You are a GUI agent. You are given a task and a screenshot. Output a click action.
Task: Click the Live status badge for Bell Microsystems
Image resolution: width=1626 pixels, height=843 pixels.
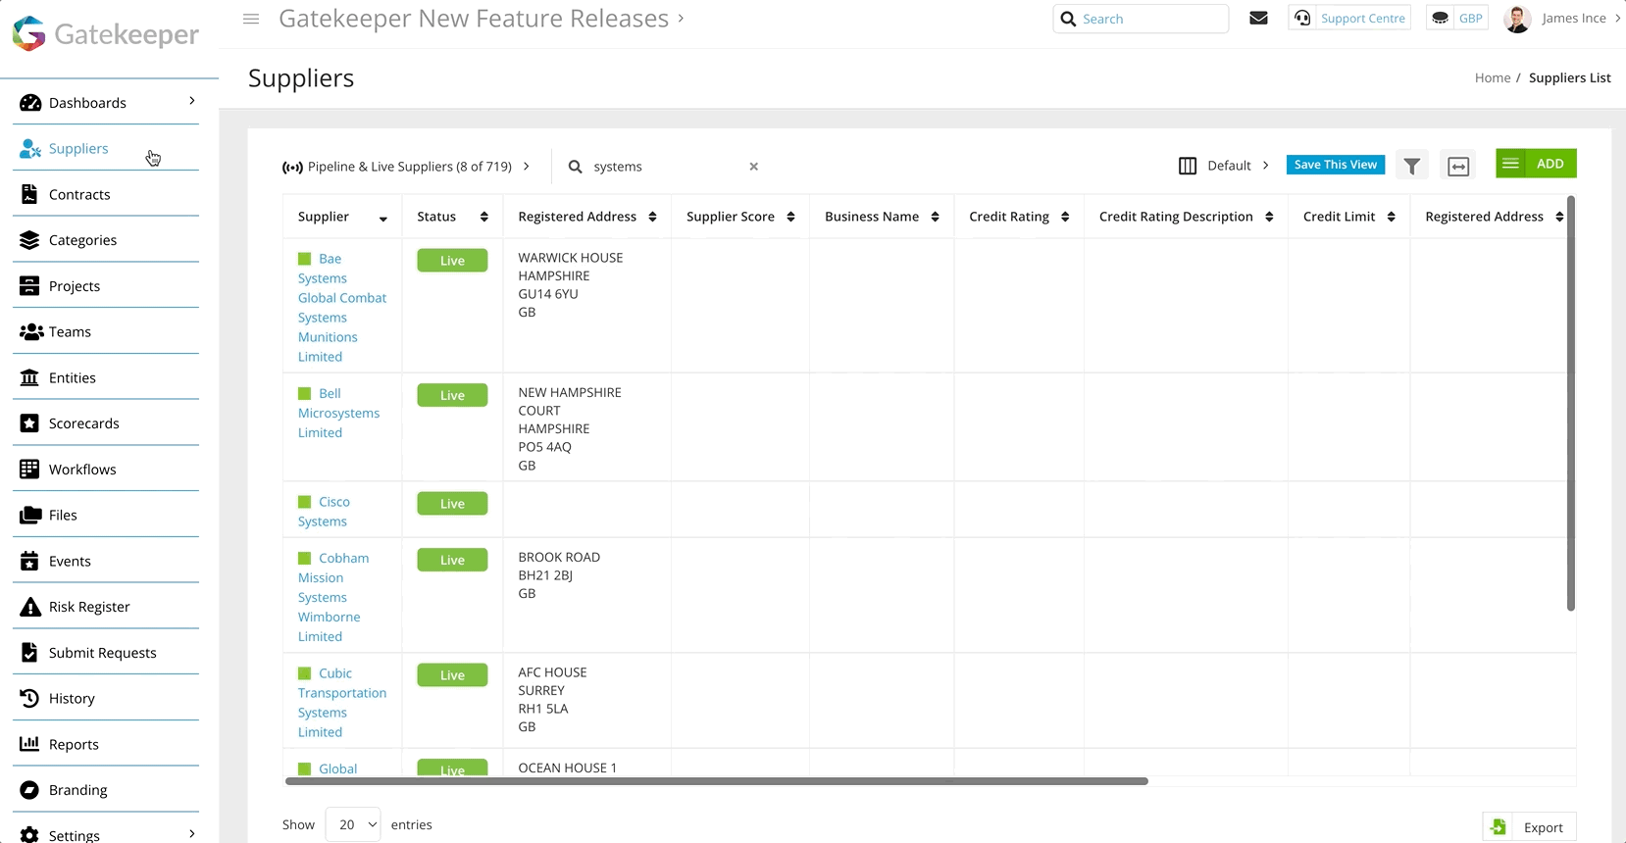click(x=452, y=395)
